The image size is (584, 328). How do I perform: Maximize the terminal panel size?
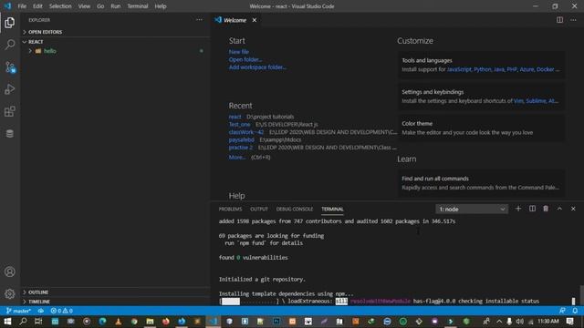pyautogui.click(x=559, y=209)
